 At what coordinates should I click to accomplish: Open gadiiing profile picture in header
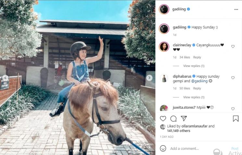point(164,9)
